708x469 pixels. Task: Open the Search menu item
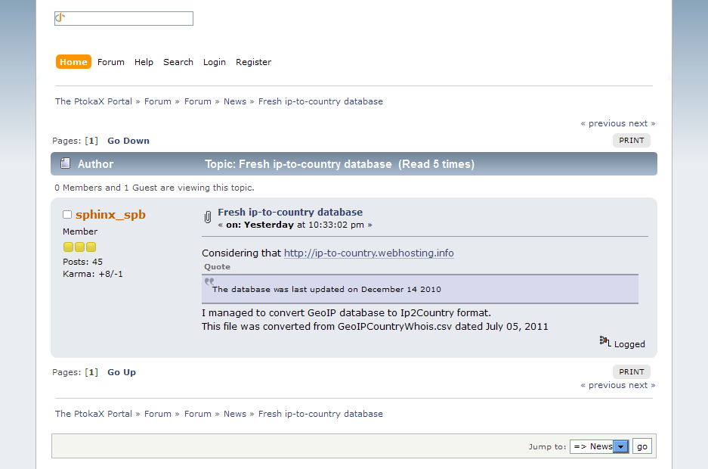(178, 62)
